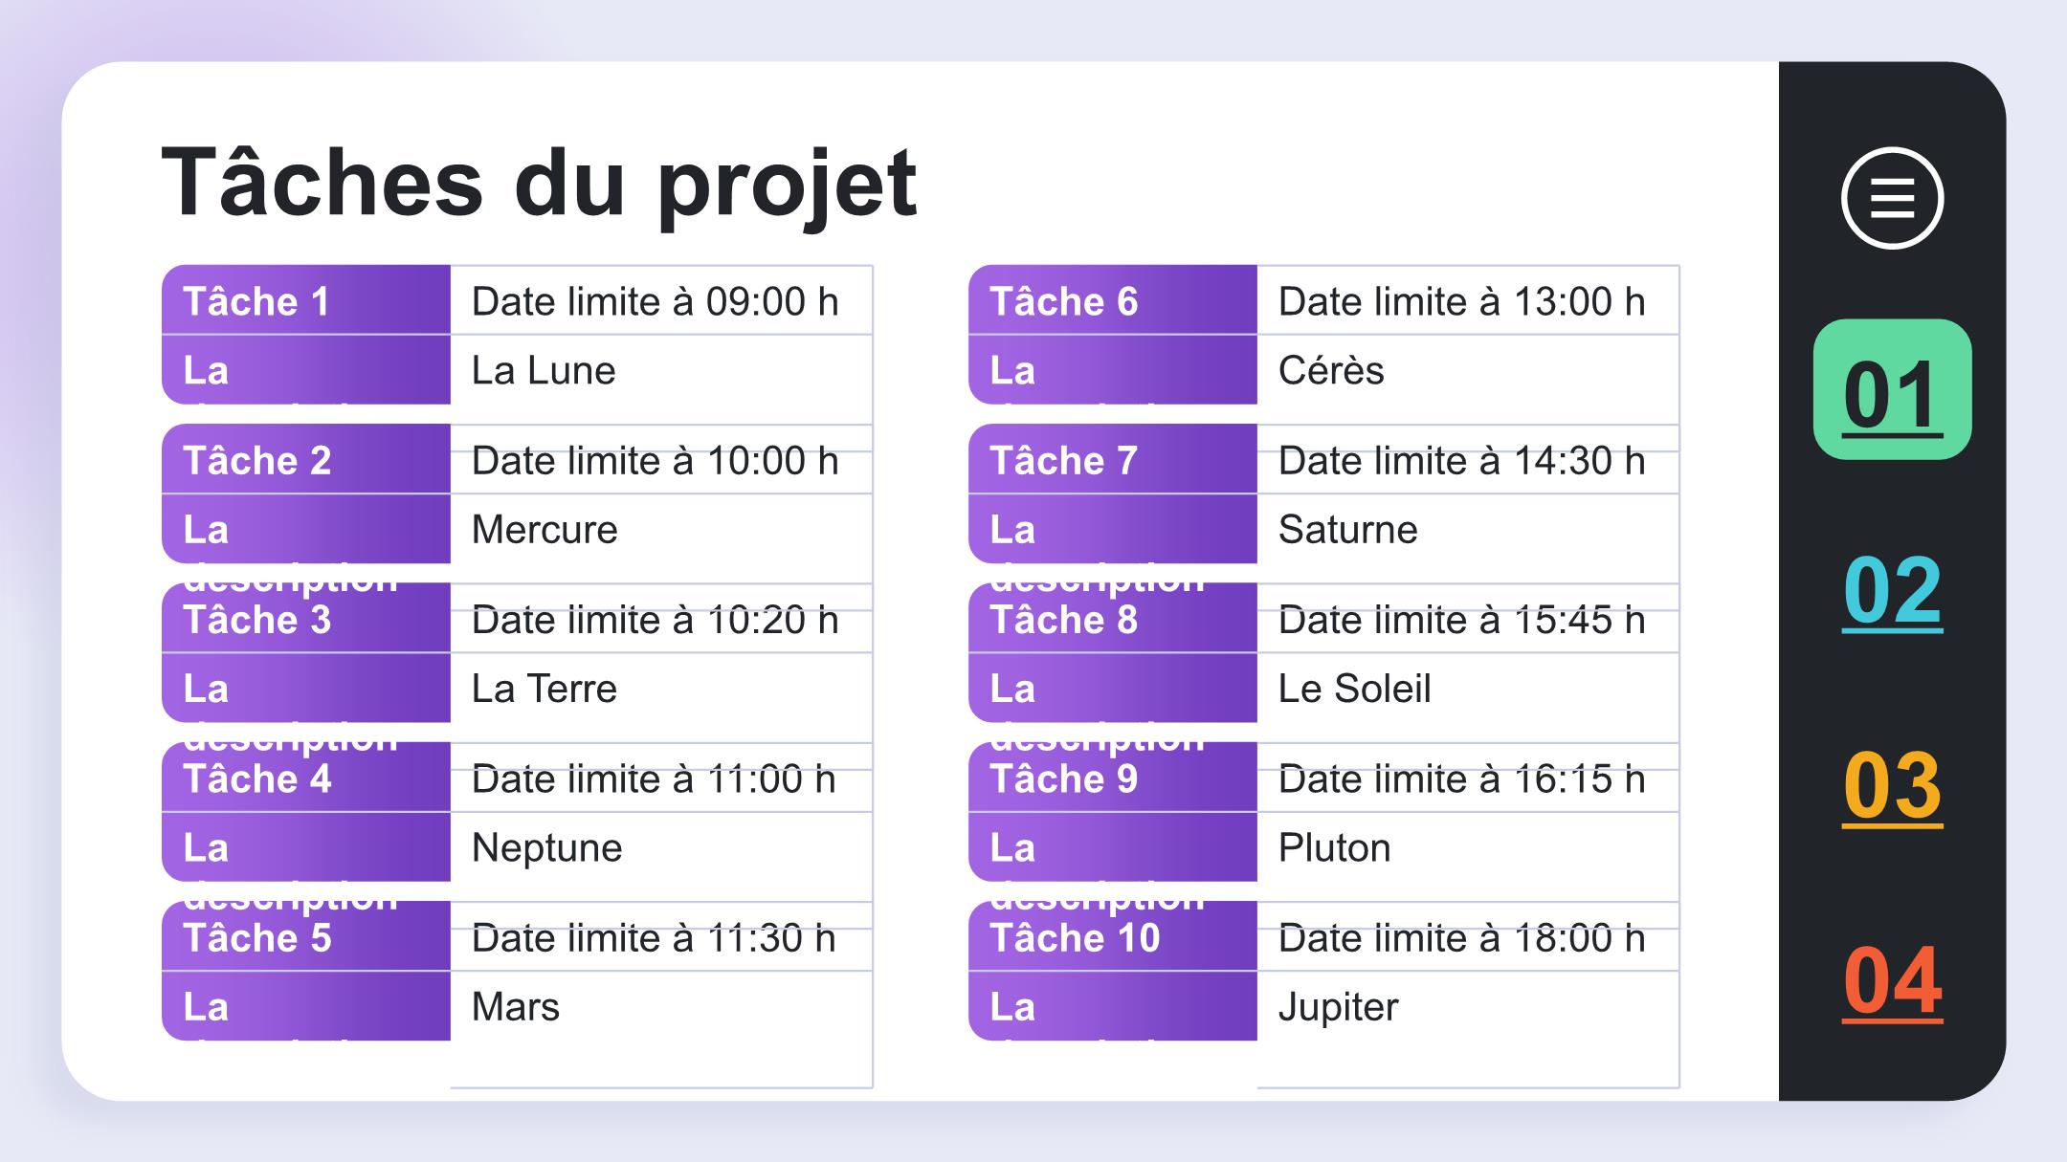The image size is (2067, 1162).
Task: Select the Tâche 1 header cell
Action: pyautogui.click(x=306, y=300)
